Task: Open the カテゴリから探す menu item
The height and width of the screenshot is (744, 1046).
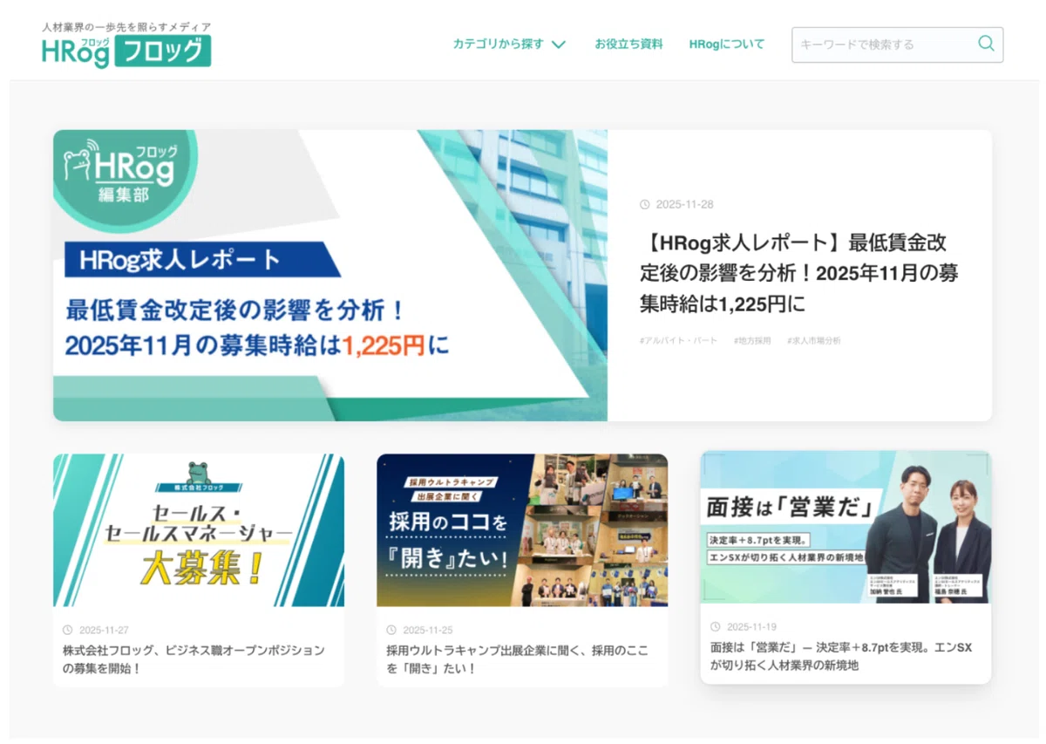Action: pyautogui.click(x=509, y=44)
